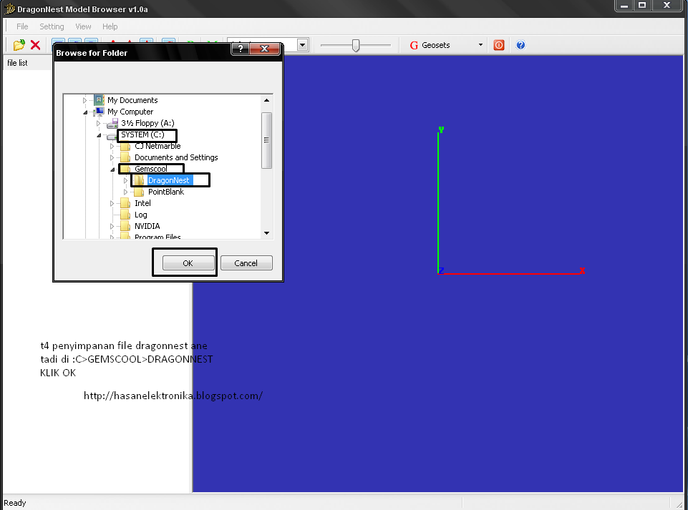
Task: Collapse the Gemscool folder node
Action: coord(113,170)
